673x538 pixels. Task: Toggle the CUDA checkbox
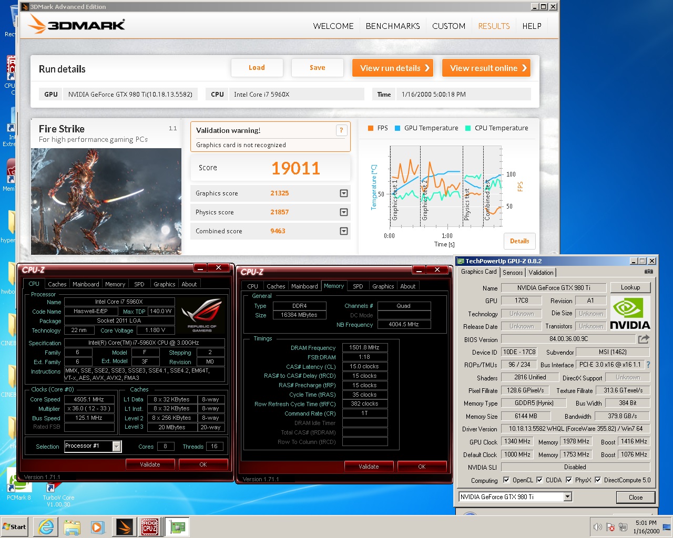tap(539, 480)
